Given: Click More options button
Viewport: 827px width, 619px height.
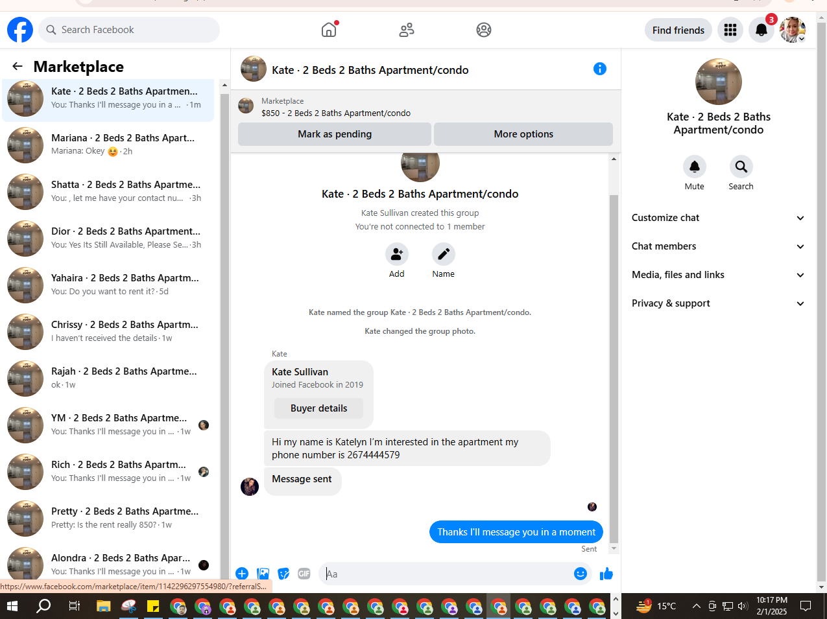Looking at the screenshot, I should pyautogui.click(x=523, y=134).
